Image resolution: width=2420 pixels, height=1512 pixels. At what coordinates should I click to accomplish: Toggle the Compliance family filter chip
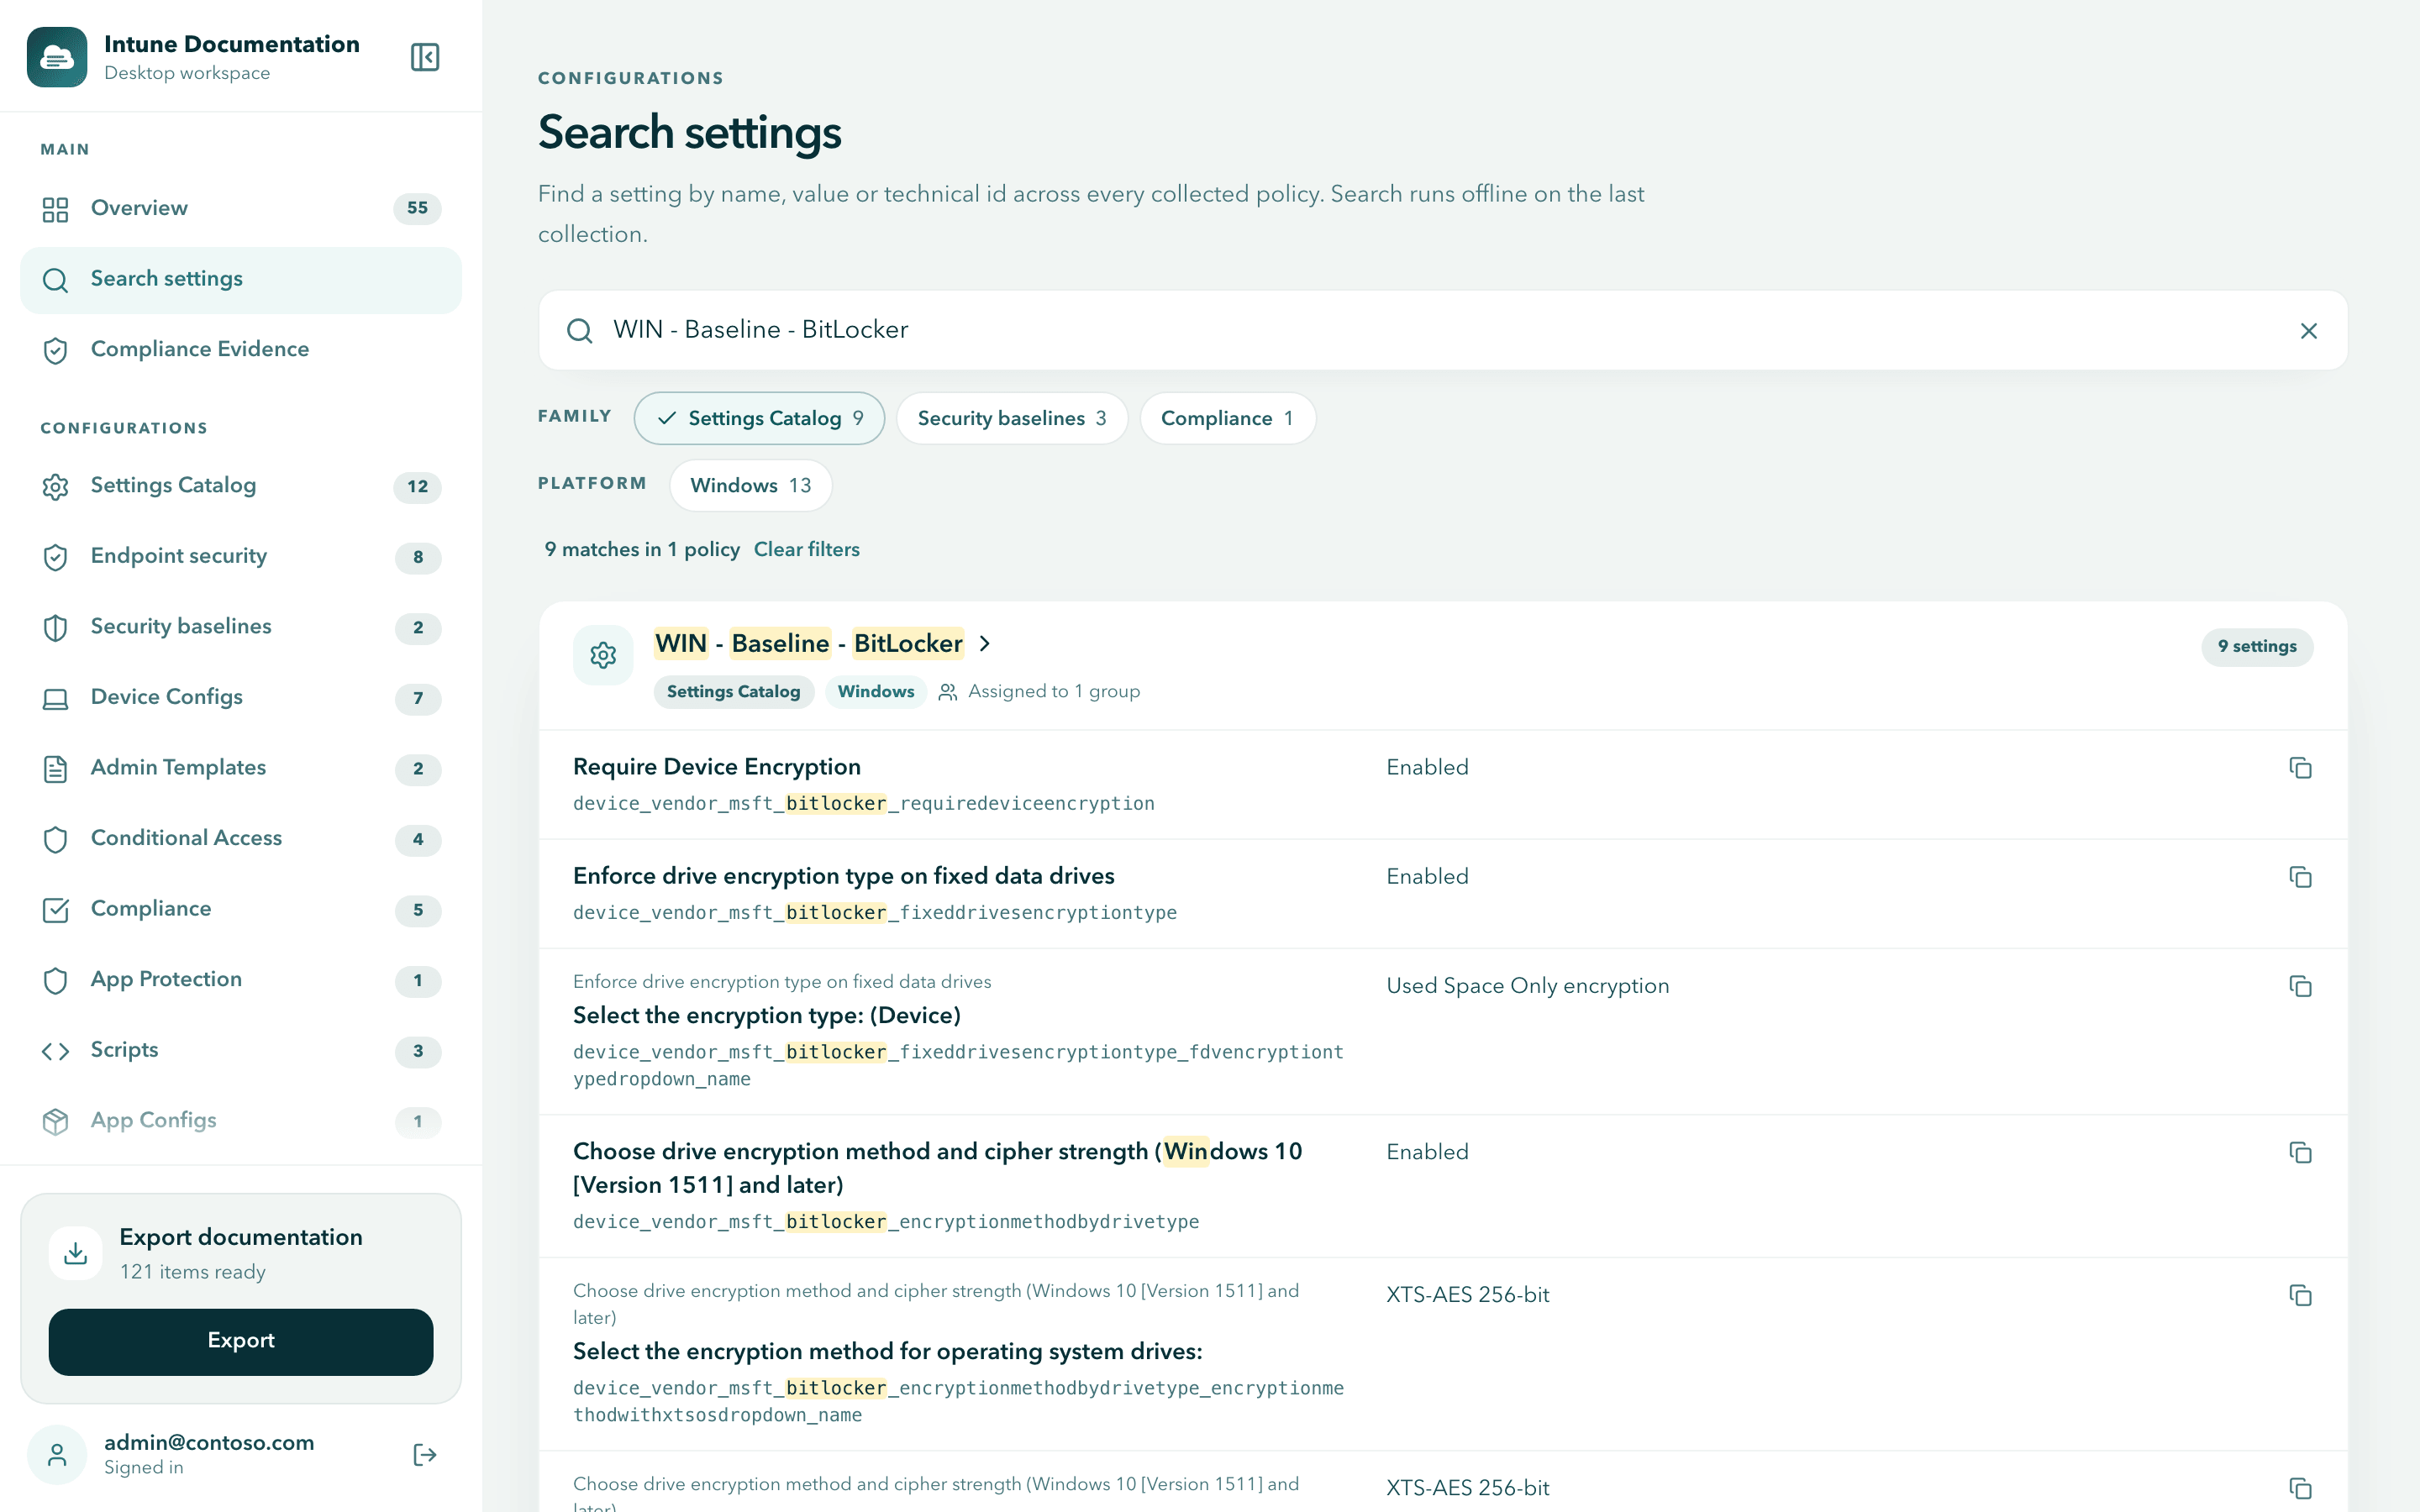coord(1228,418)
